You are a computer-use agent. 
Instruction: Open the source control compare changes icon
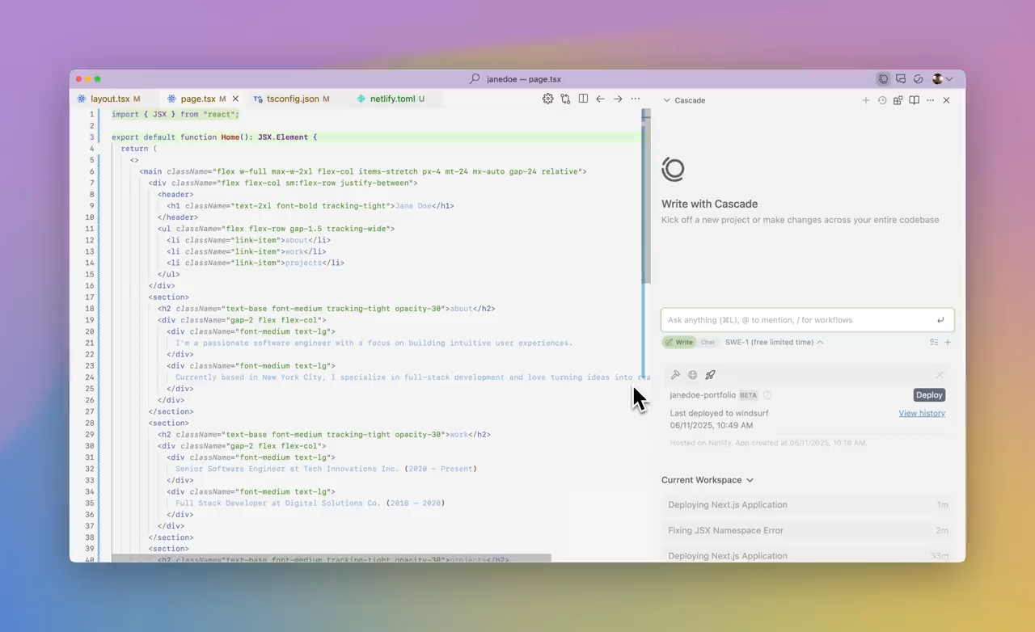pyautogui.click(x=565, y=99)
